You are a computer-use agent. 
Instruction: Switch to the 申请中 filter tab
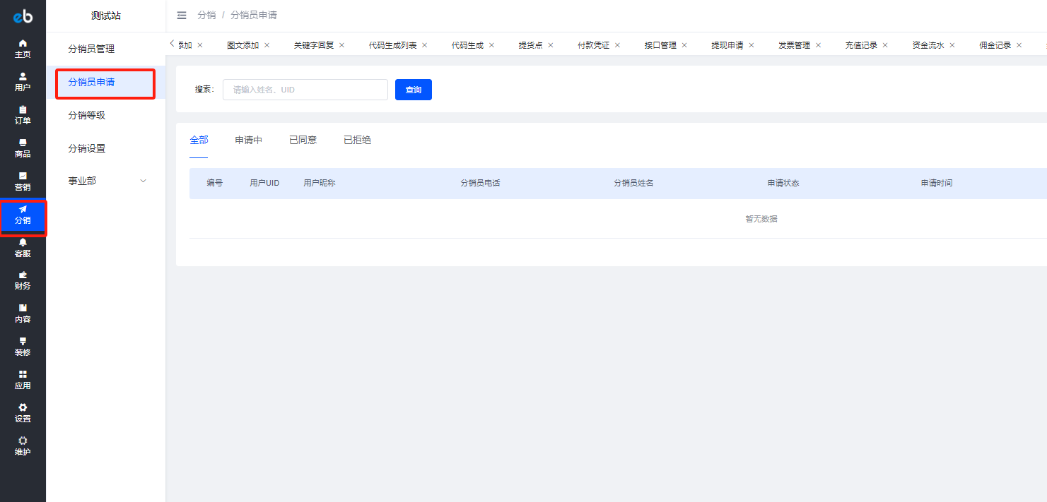click(248, 140)
